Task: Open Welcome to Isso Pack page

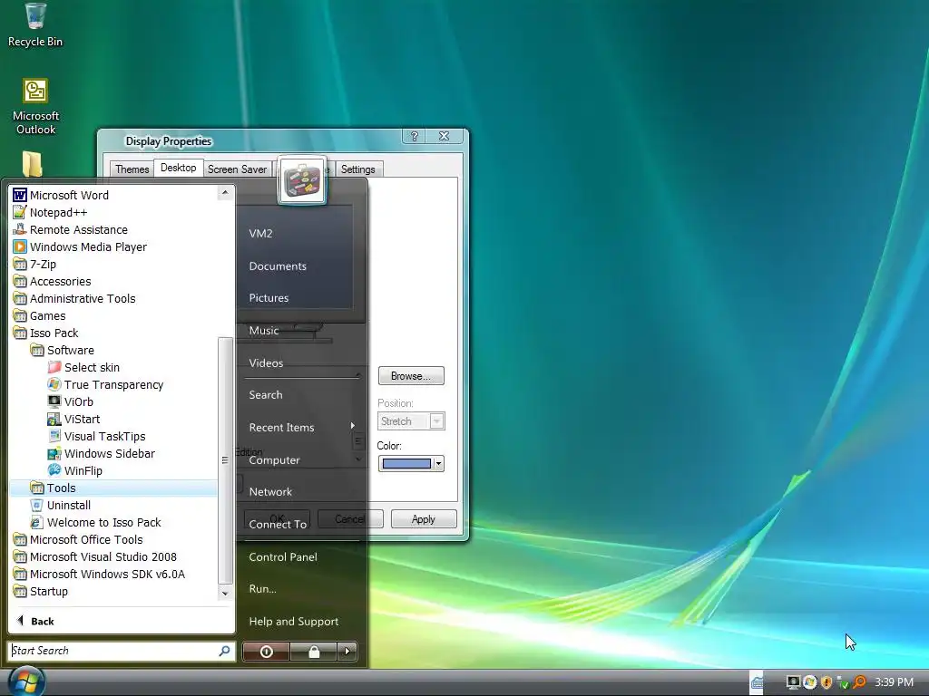Action: coord(96,523)
